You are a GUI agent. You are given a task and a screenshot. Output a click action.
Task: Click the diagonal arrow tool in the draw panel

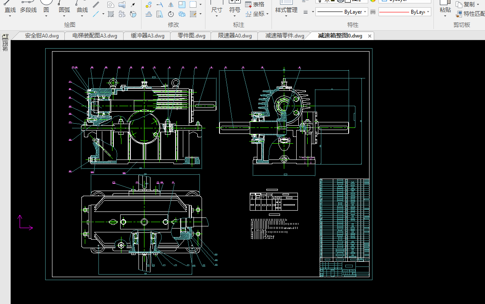point(133,5)
